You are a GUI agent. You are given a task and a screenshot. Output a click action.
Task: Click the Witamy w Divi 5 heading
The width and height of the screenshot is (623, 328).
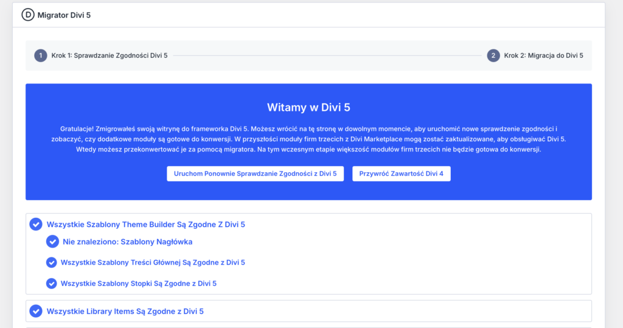click(308, 108)
